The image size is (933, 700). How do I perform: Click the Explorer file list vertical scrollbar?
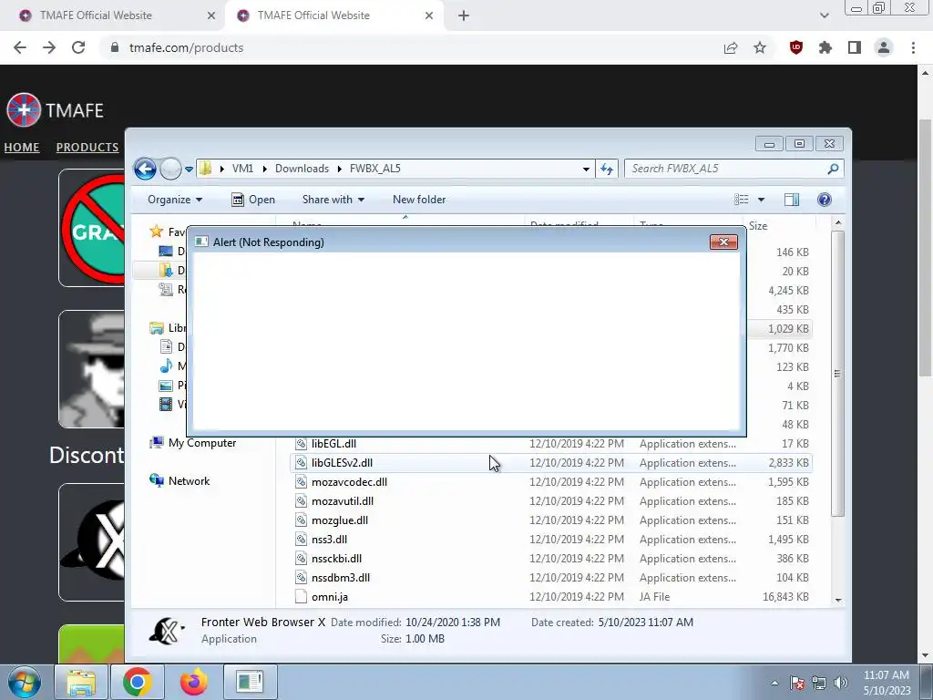838,373
